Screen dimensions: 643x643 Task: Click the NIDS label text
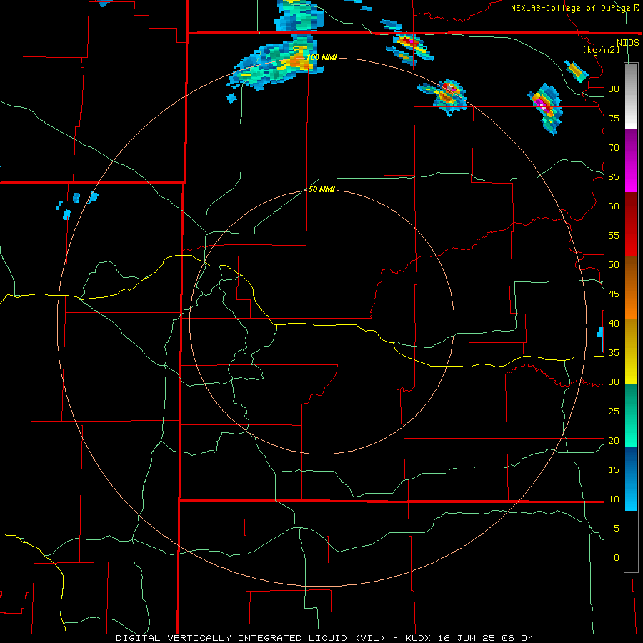[628, 43]
